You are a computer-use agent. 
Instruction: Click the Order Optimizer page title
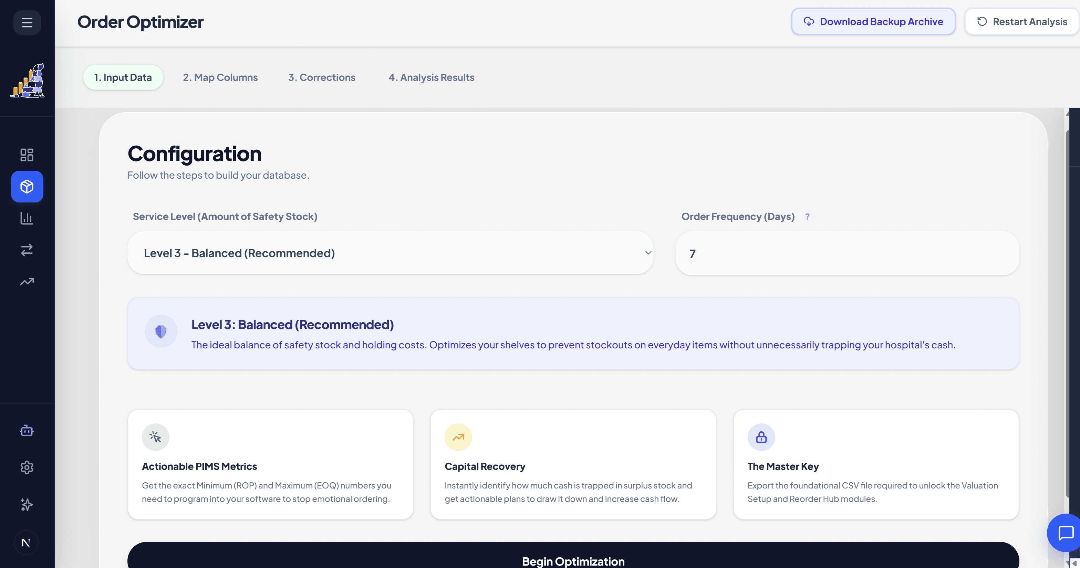point(141,22)
